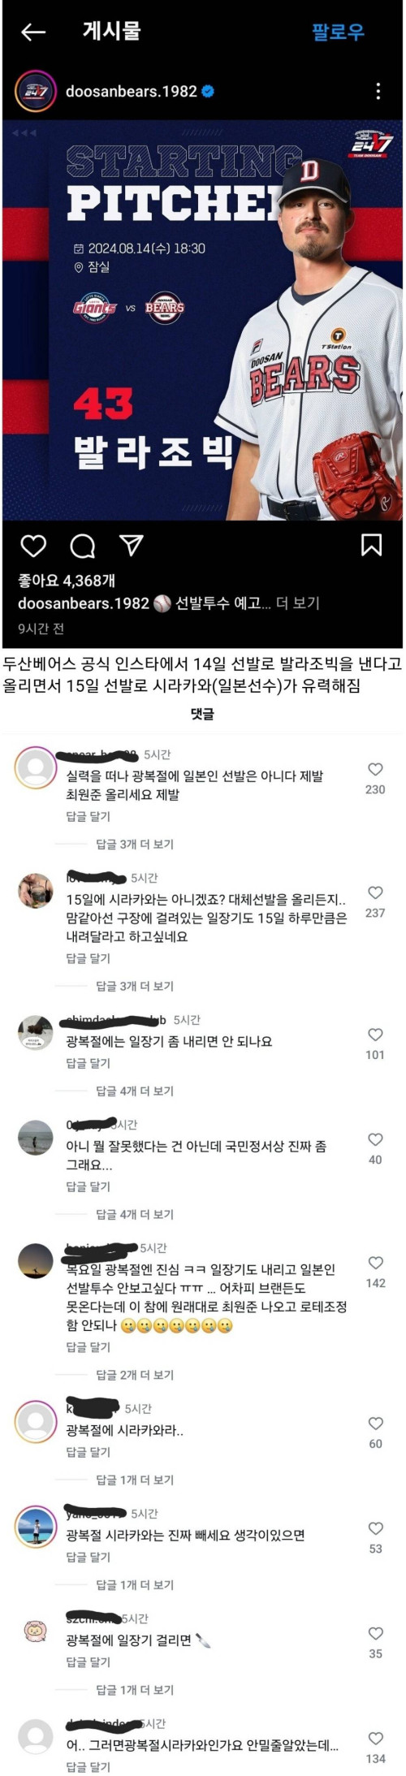Screen dimensions: 406x1776
Task: Like the post with the heart icon
Action: tap(32, 546)
